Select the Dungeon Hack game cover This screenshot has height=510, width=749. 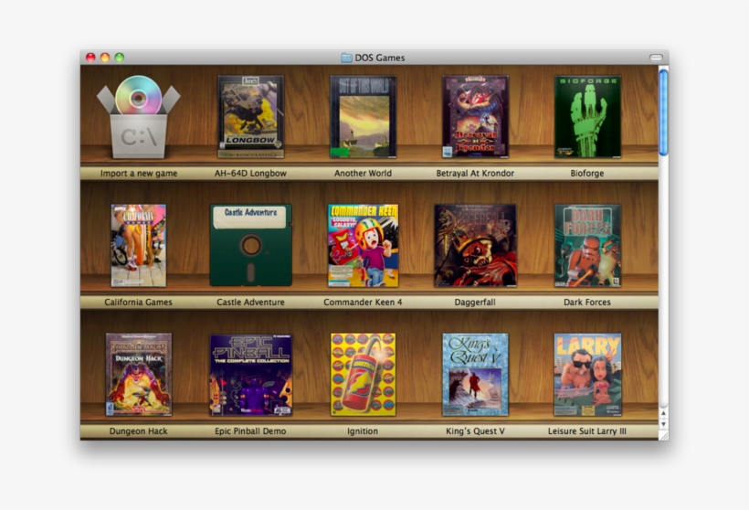click(x=139, y=375)
